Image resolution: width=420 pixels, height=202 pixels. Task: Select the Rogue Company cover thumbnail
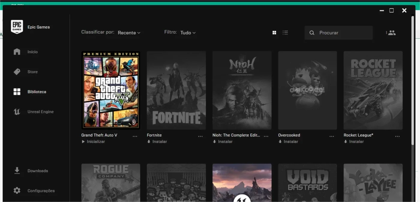click(x=111, y=183)
